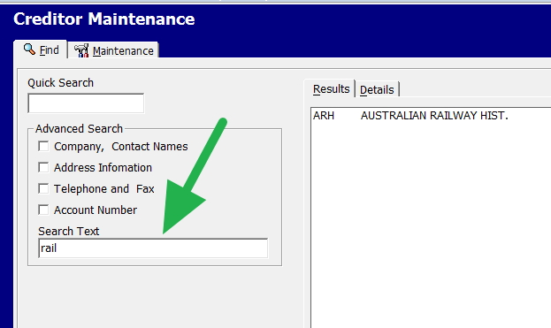Switch to the Find tab label
Viewport: 551px width, 328px height.
49,50
